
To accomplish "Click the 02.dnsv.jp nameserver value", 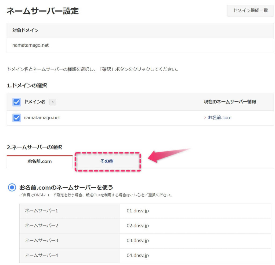I will click(x=138, y=226).
